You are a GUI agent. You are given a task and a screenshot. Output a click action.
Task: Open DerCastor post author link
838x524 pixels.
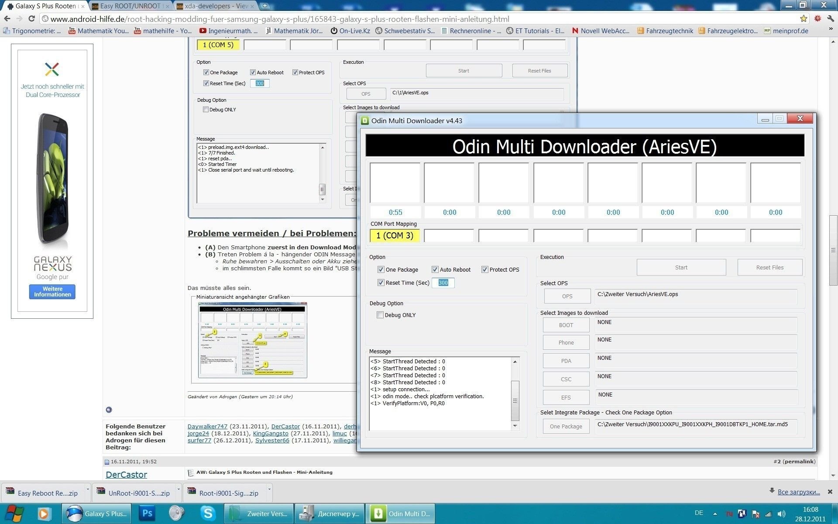tap(126, 475)
